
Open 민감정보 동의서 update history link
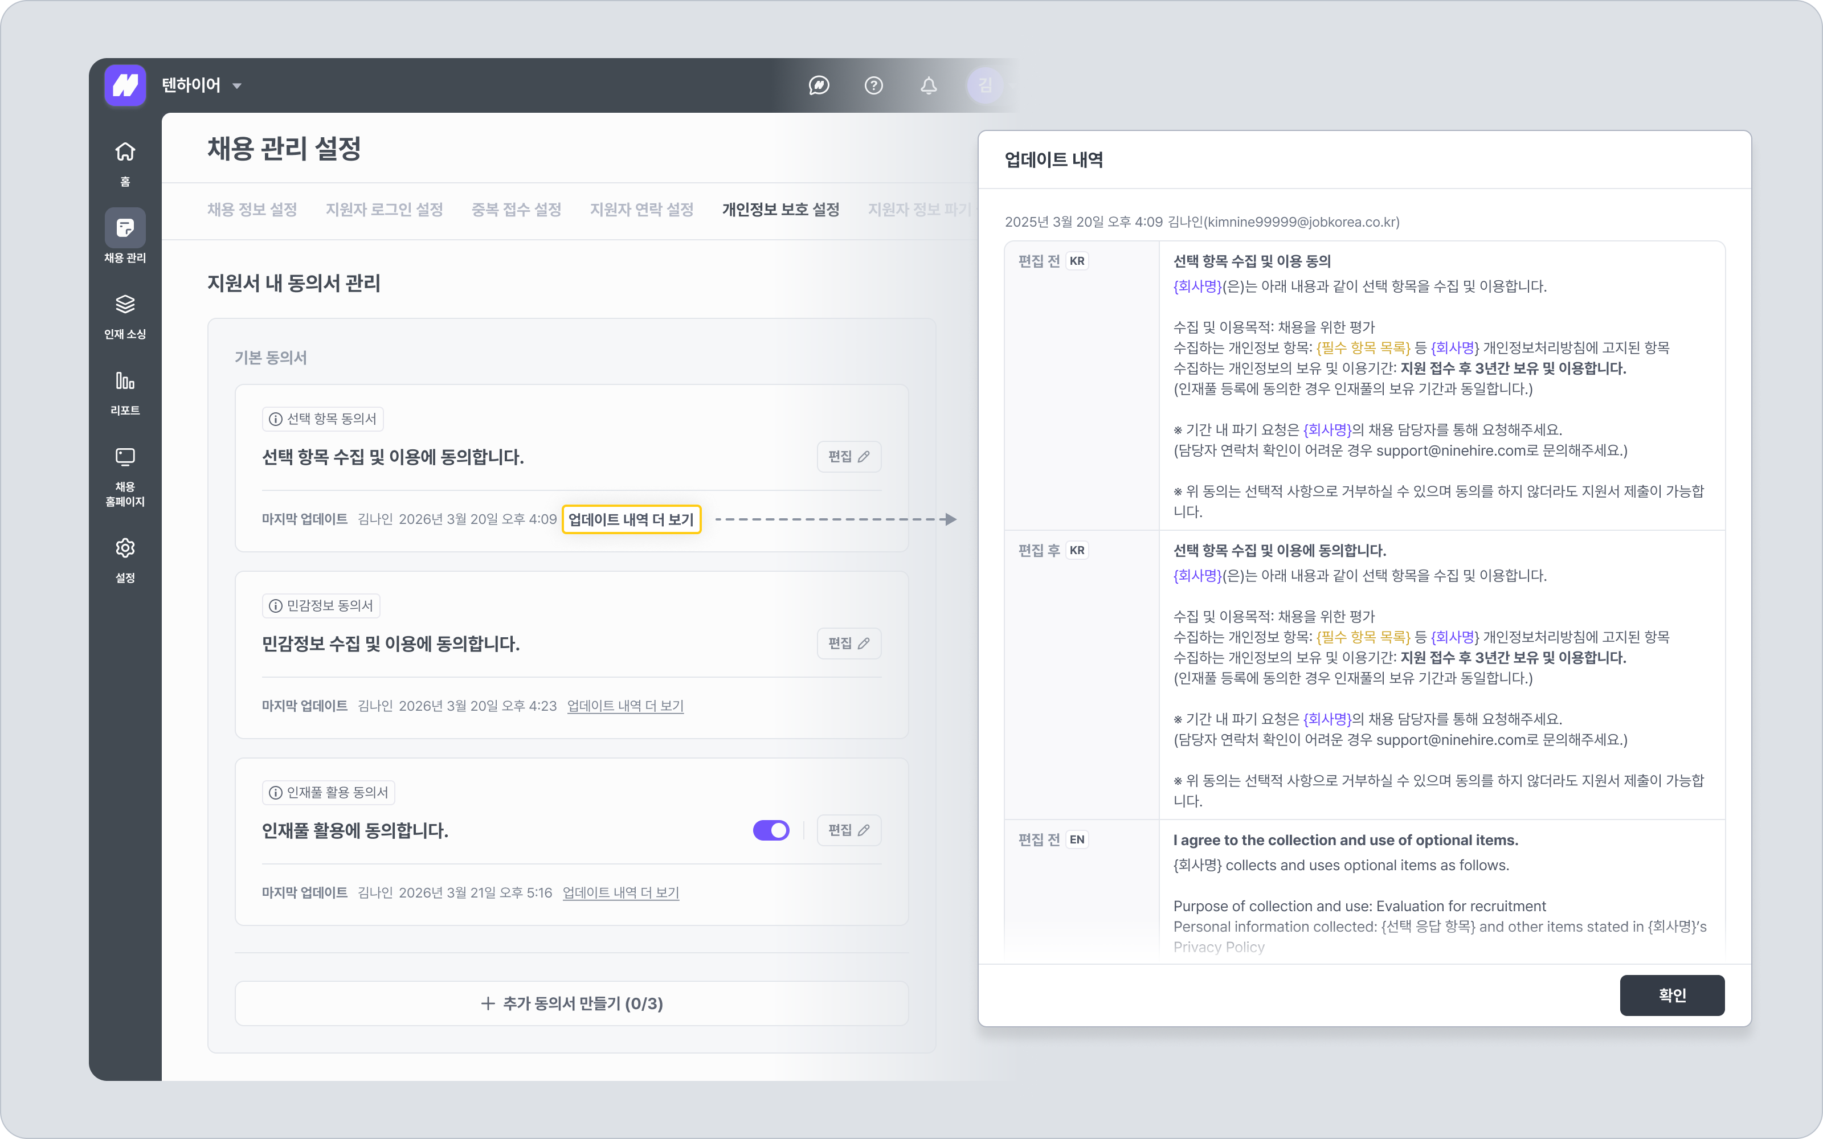pos(626,706)
